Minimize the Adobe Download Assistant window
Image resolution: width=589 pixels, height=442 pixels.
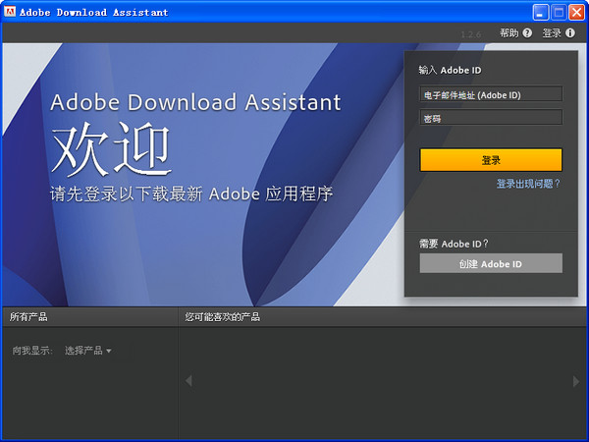pos(541,12)
